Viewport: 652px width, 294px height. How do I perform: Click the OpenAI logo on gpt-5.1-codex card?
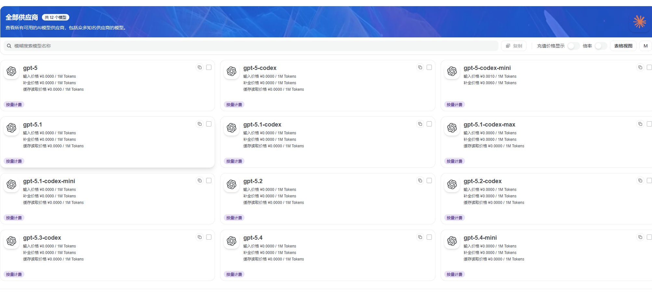pos(232,128)
